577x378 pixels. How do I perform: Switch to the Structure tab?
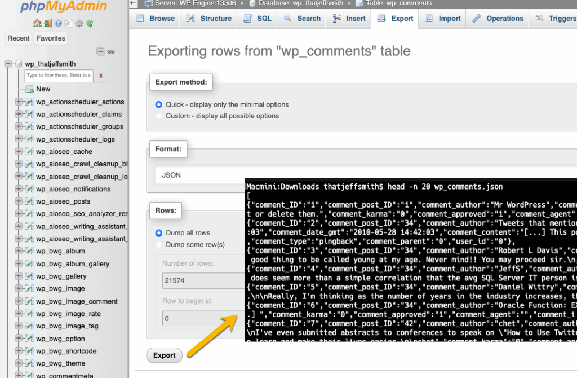(210, 19)
